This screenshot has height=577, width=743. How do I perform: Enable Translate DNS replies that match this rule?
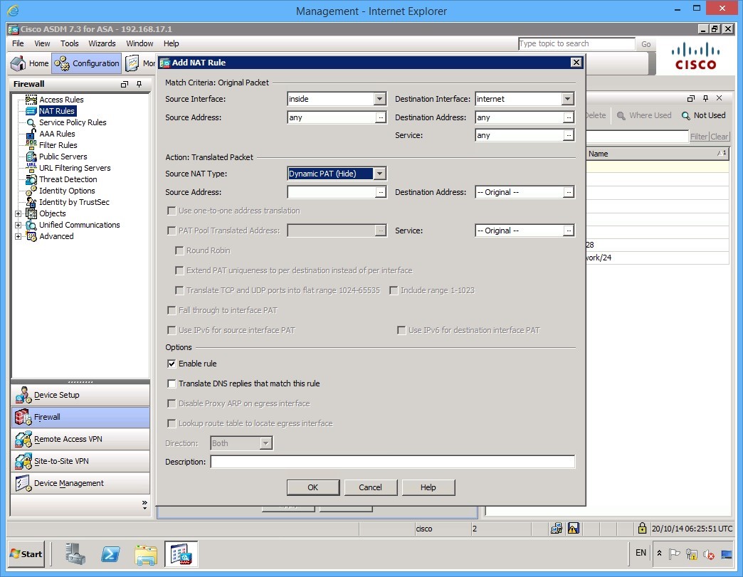pos(171,383)
